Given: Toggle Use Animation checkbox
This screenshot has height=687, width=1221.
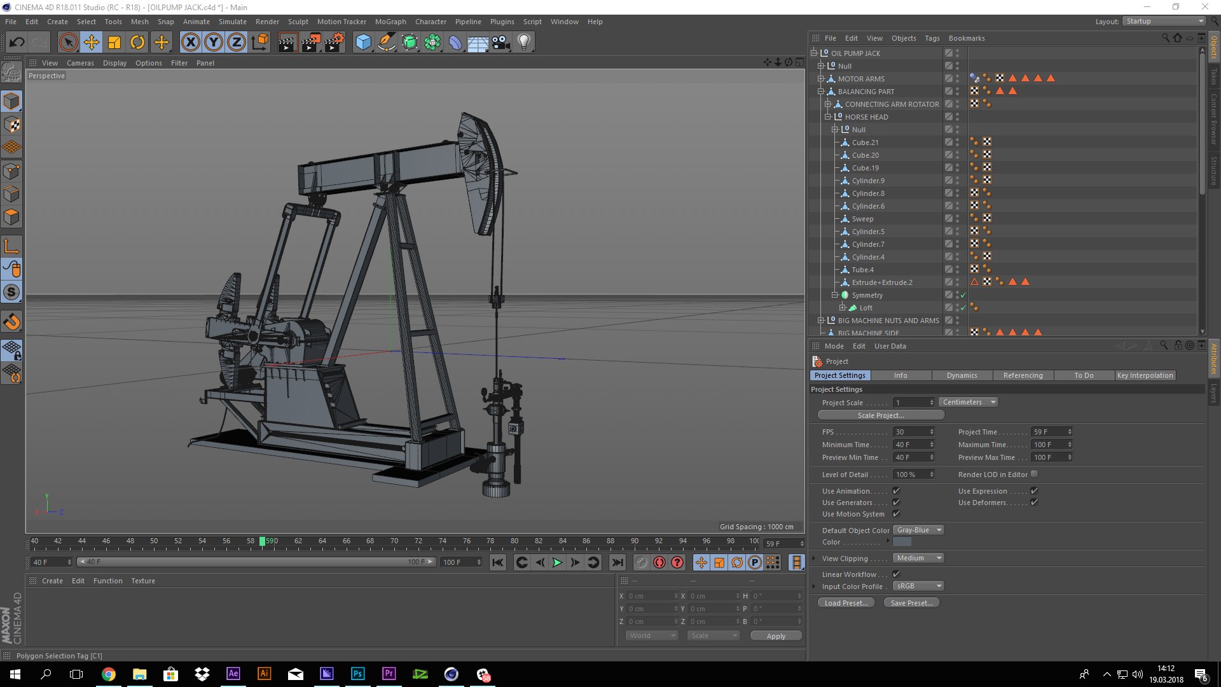Looking at the screenshot, I should click(896, 490).
